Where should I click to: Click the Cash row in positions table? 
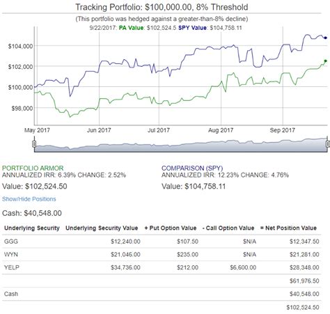(162, 294)
